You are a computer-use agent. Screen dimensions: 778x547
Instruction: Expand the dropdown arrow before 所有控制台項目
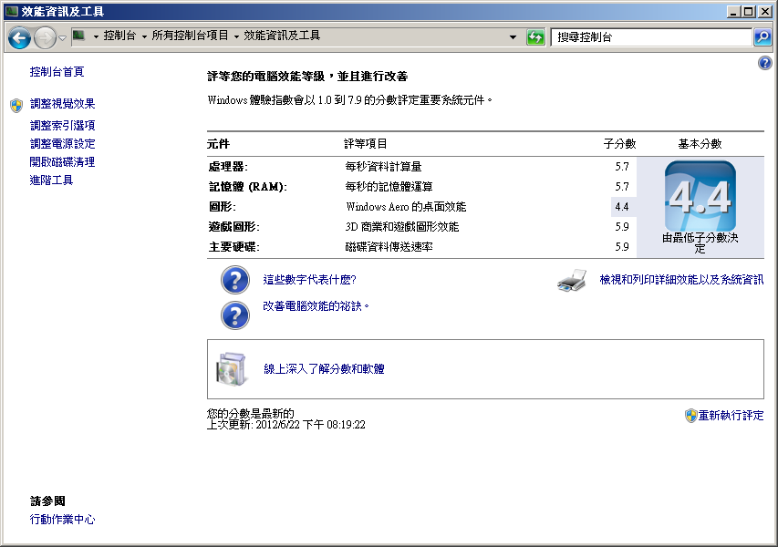pyautogui.click(x=144, y=36)
